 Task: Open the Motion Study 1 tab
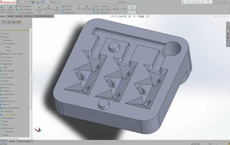pos(24,141)
